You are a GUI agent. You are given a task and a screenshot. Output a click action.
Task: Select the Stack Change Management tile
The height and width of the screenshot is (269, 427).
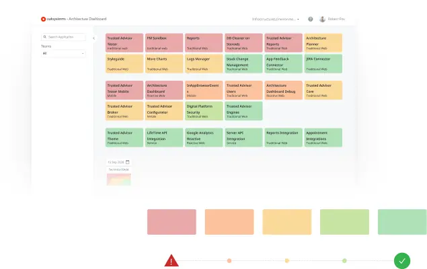(243, 63)
